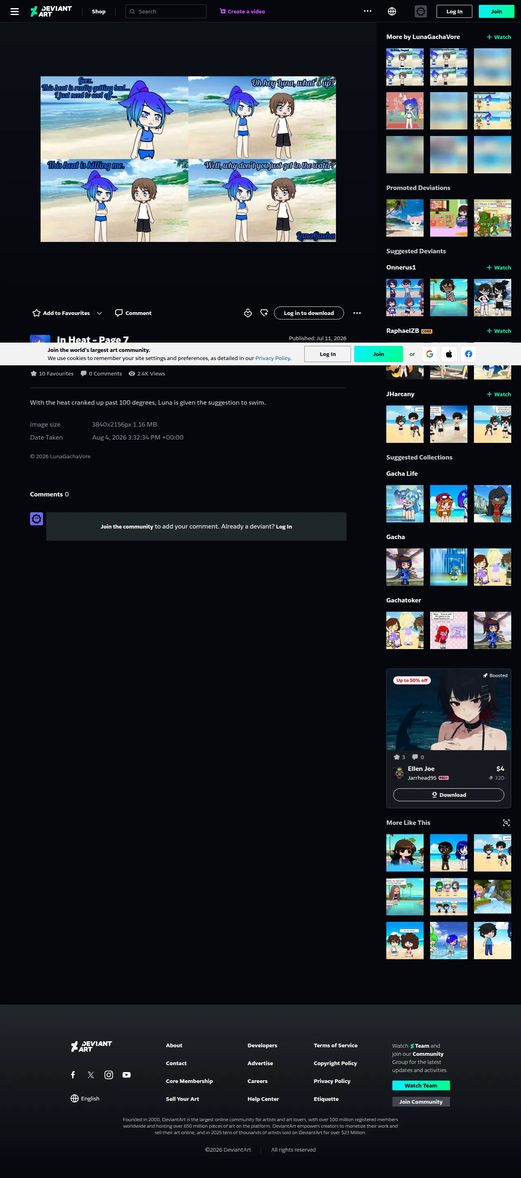
Task: Open the header three-dots more menu
Action: click(x=368, y=11)
